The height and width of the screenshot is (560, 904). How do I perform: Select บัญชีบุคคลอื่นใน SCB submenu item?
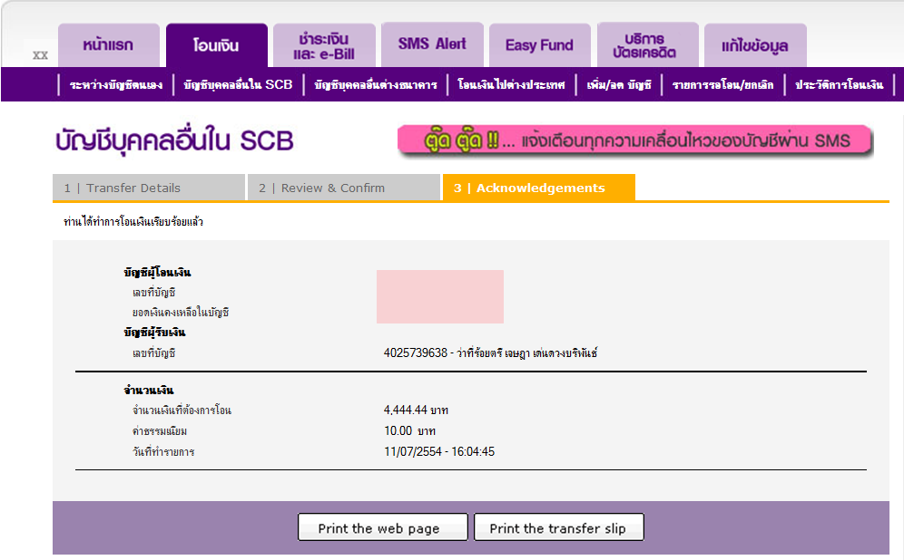[238, 84]
